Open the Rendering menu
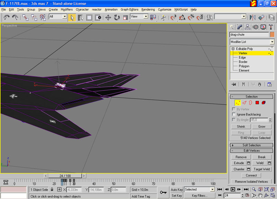Viewport: 277px width, 199px height. 148,10
